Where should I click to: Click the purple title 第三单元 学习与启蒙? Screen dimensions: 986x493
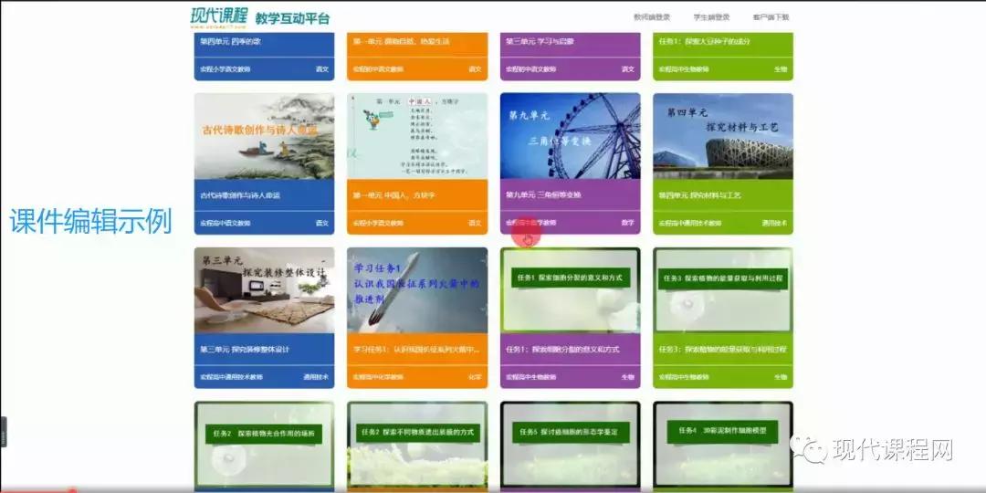540,41
